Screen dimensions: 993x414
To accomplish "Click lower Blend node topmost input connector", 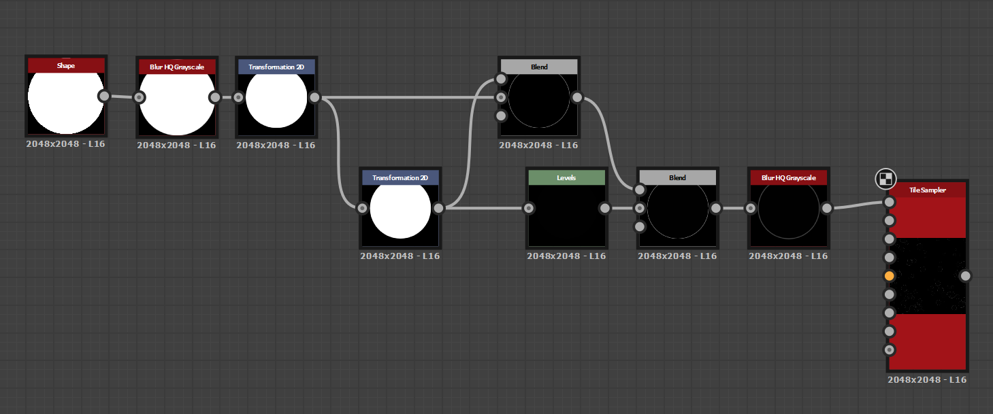I will pos(640,190).
